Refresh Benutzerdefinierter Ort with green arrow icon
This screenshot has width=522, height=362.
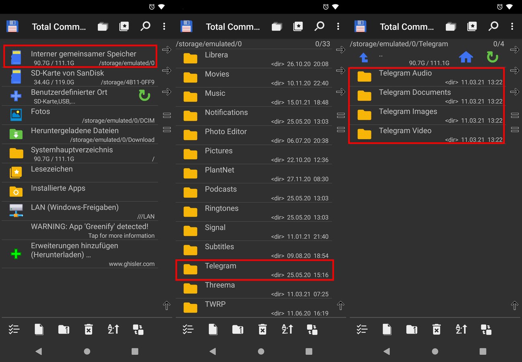tap(145, 96)
